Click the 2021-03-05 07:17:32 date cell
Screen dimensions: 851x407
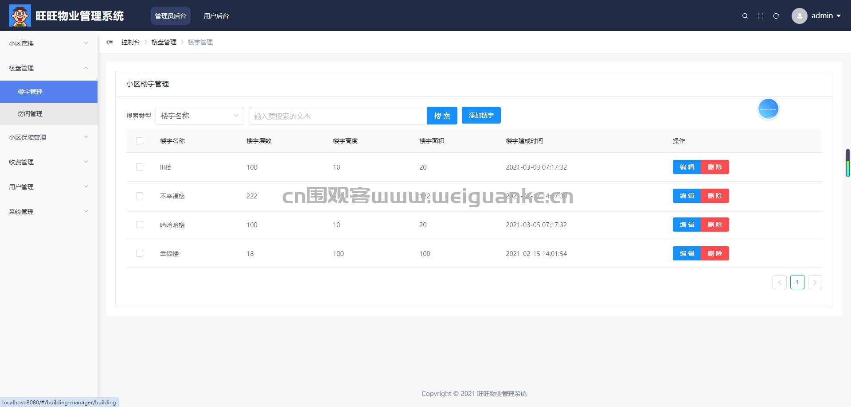(536, 225)
